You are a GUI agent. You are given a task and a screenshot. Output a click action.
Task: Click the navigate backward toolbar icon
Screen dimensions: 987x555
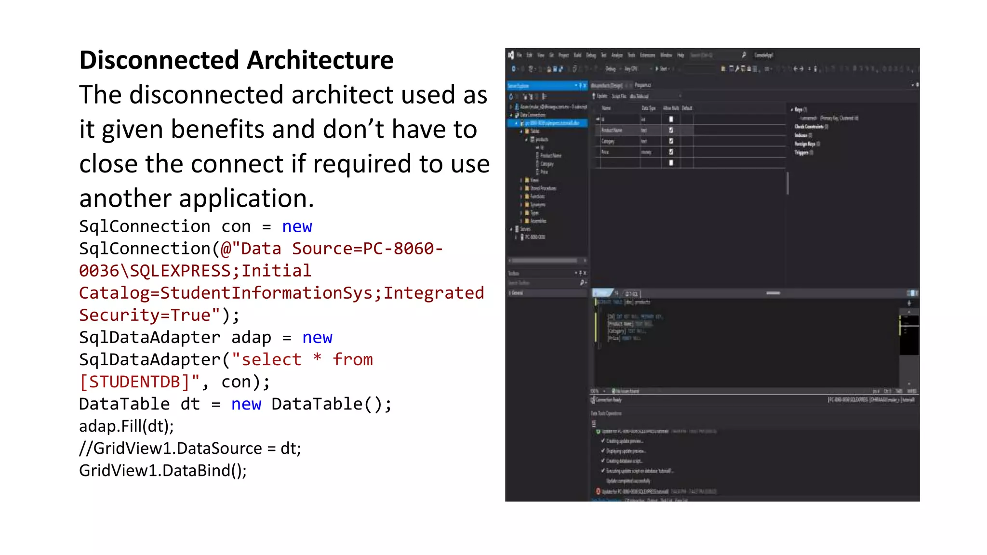[514, 69]
